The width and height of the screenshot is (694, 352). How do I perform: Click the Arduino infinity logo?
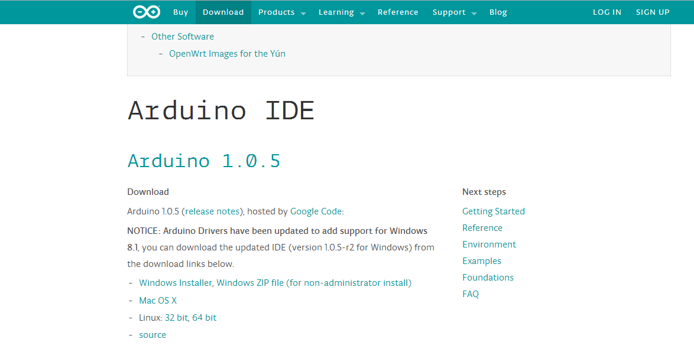tap(147, 12)
